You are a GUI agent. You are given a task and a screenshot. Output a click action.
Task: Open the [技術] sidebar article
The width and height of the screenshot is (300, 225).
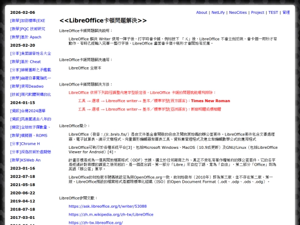click(31, 94)
